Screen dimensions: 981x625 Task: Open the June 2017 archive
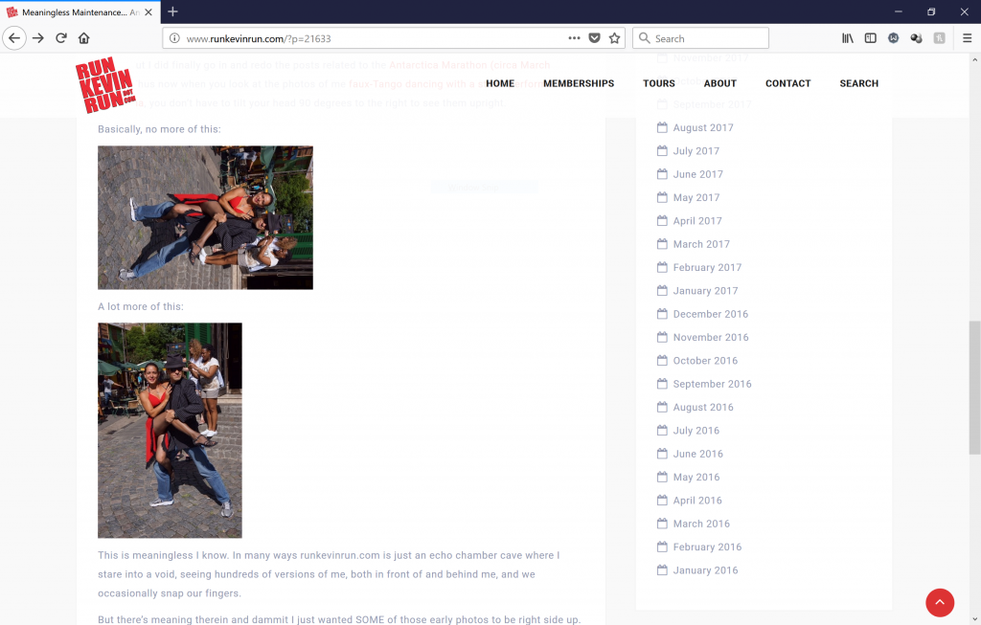coord(697,174)
